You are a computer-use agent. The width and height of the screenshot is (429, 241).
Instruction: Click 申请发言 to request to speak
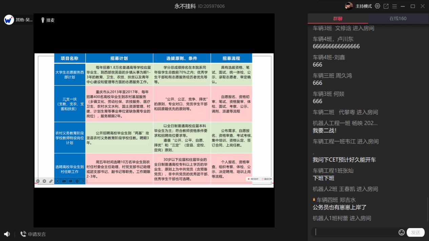[x=33, y=234]
